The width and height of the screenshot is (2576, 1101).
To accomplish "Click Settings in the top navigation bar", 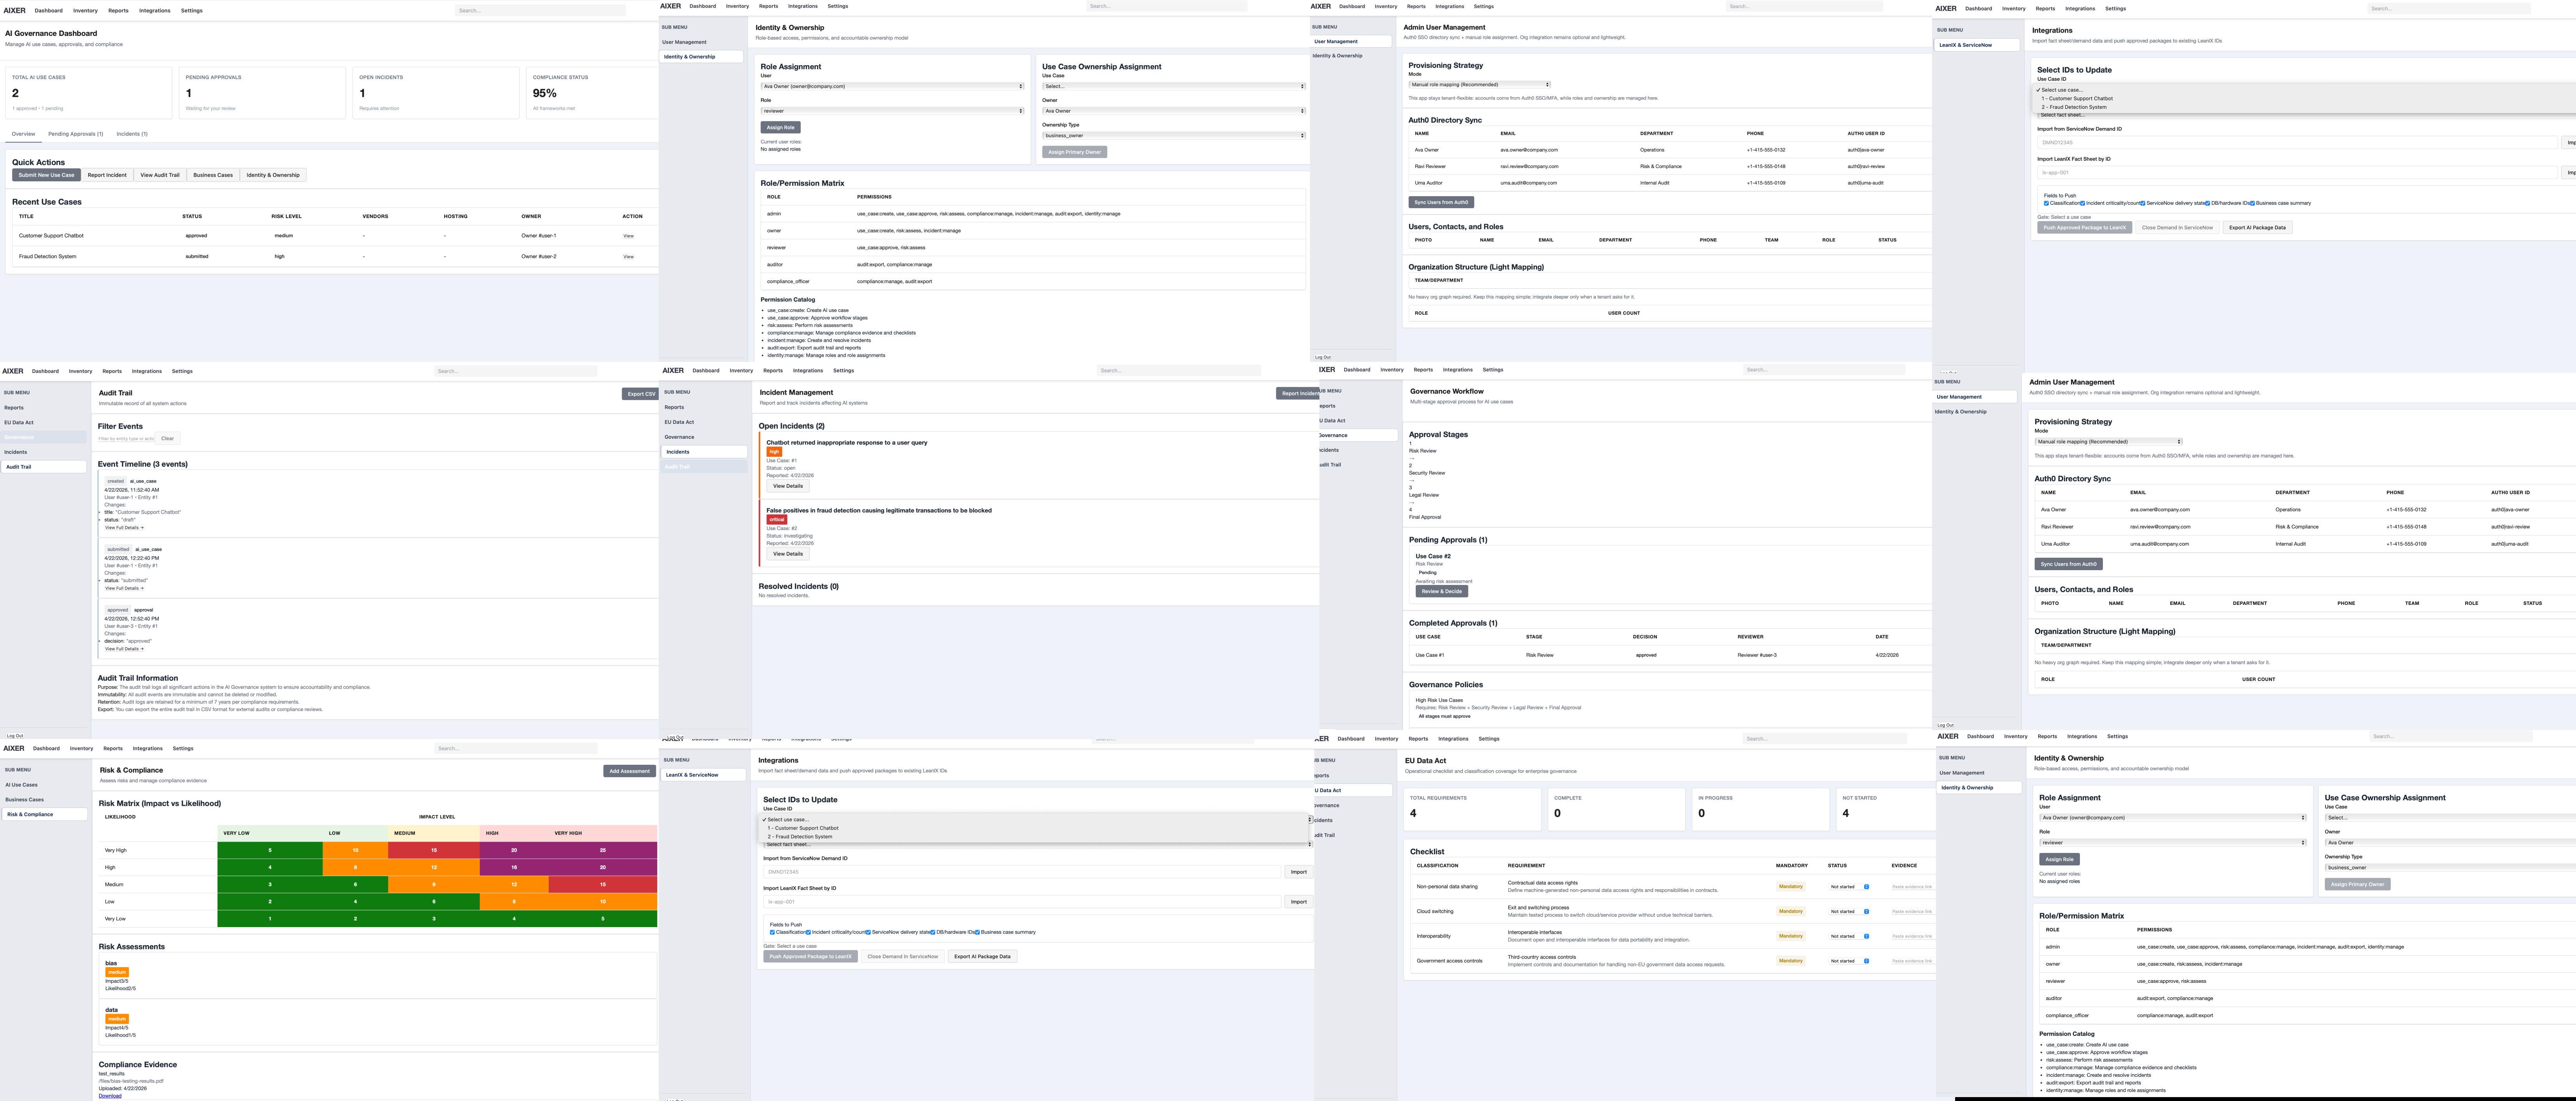I will [192, 11].
